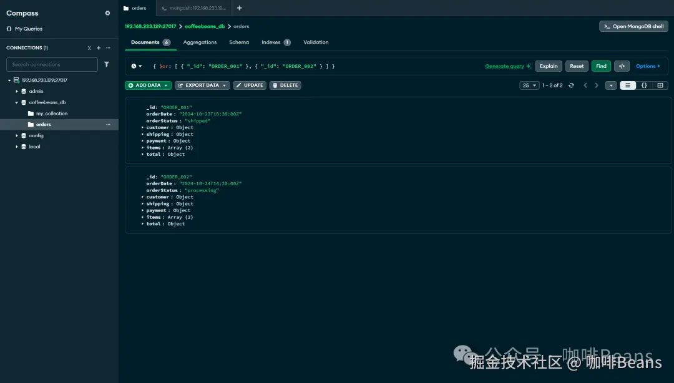Expand query Options
The image size is (674, 383).
648,66
